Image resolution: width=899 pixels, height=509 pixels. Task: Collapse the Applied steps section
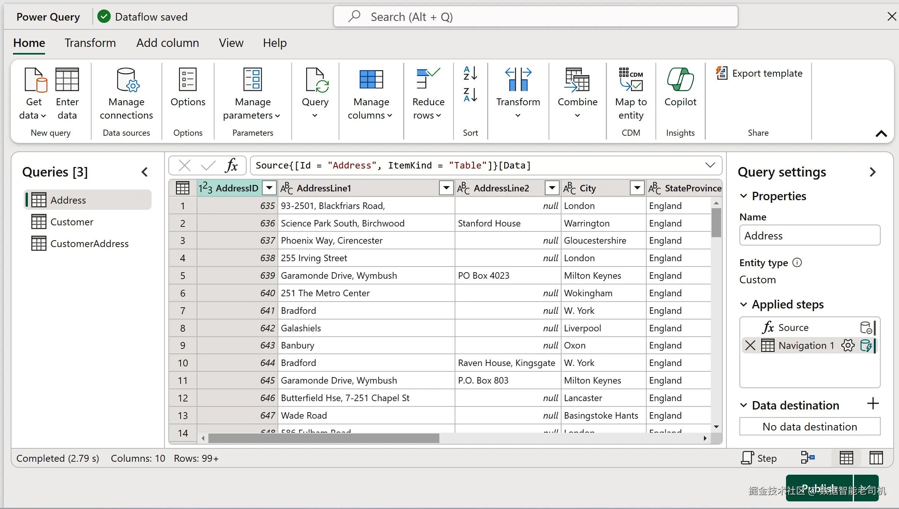[743, 305]
